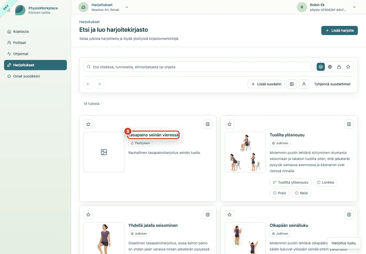Click the Lonkka tag chip
This screenshot has width=366, height=254.
pyautogui.click(x=325, y=182)
